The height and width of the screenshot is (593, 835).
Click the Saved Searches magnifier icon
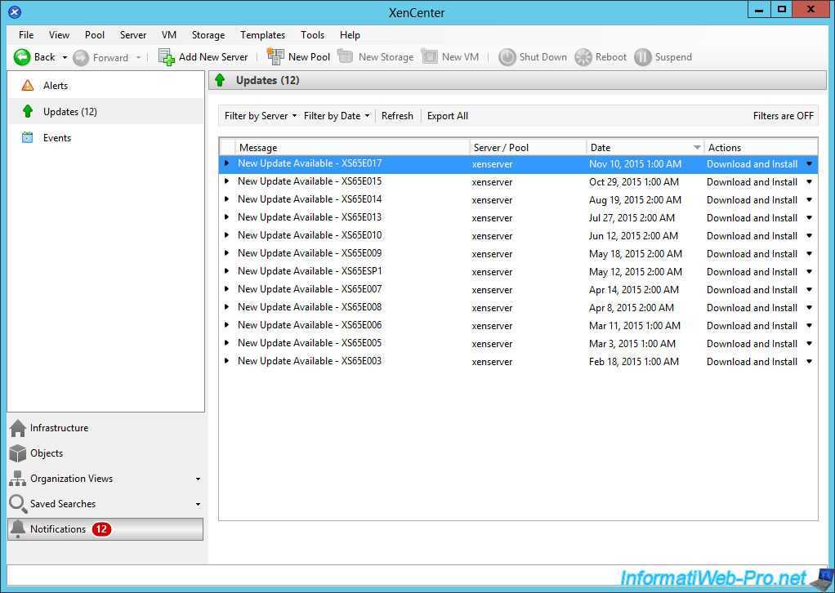[x=18, y=504]
